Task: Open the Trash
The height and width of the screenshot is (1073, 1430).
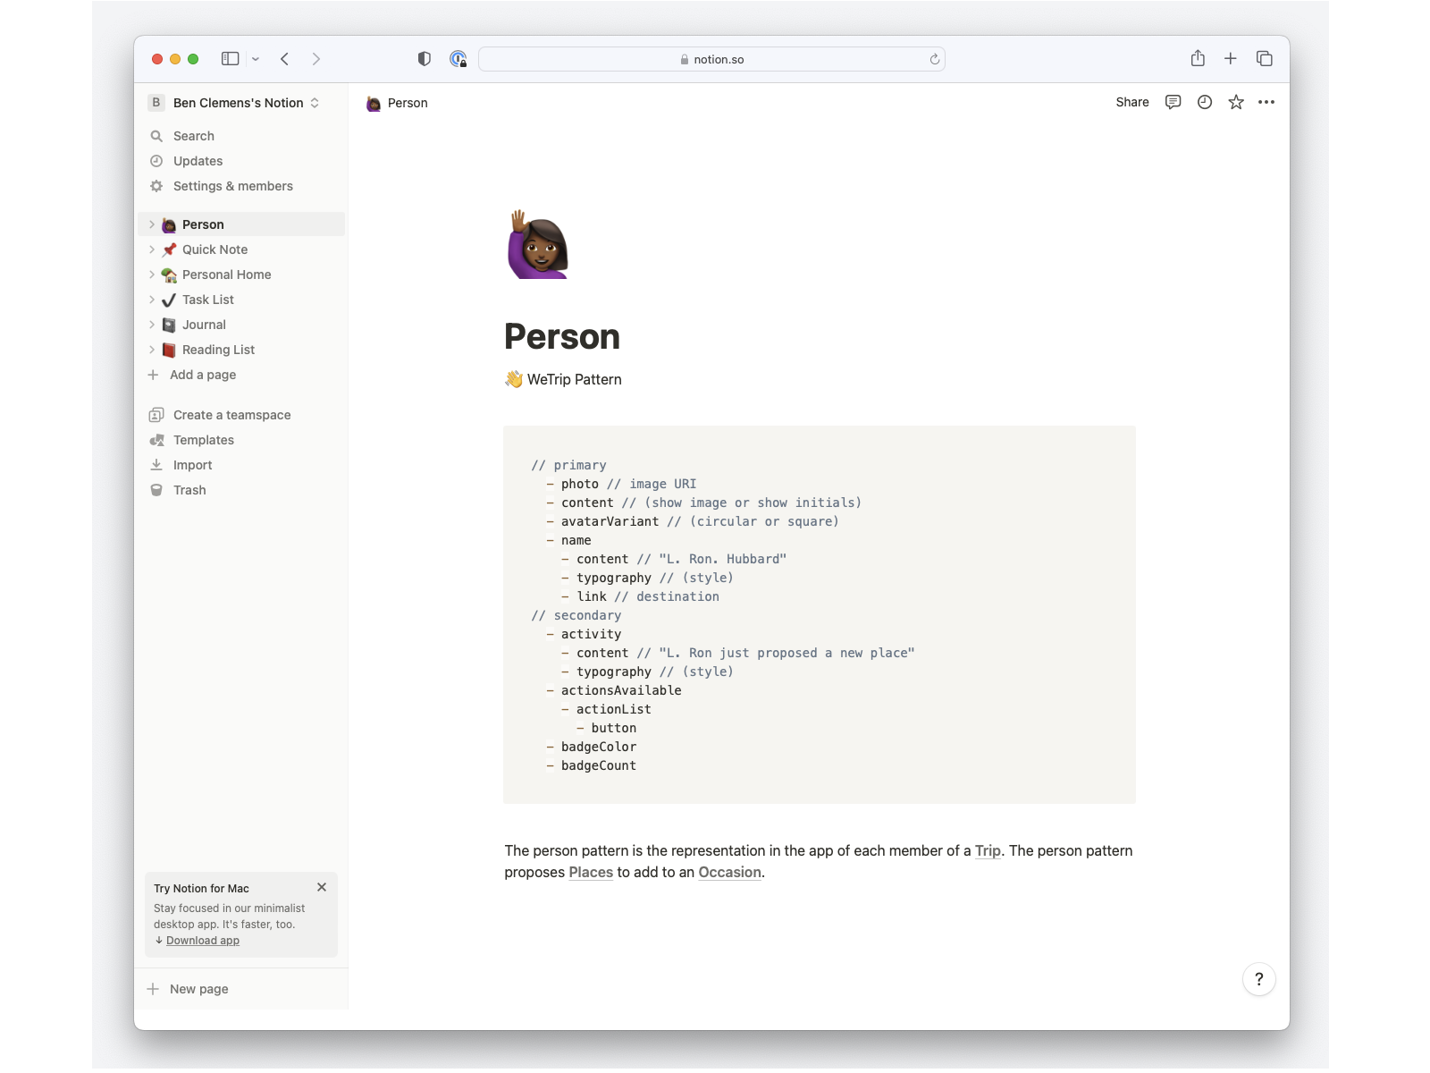Action: tap(189, 490)
